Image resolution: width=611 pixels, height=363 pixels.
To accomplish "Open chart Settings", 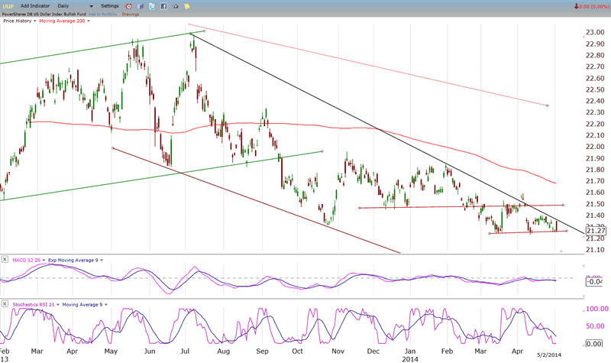I will [x=110, y=6].
